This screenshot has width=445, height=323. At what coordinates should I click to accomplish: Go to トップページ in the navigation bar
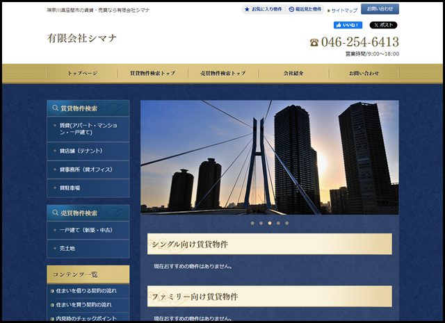[82, 73]
